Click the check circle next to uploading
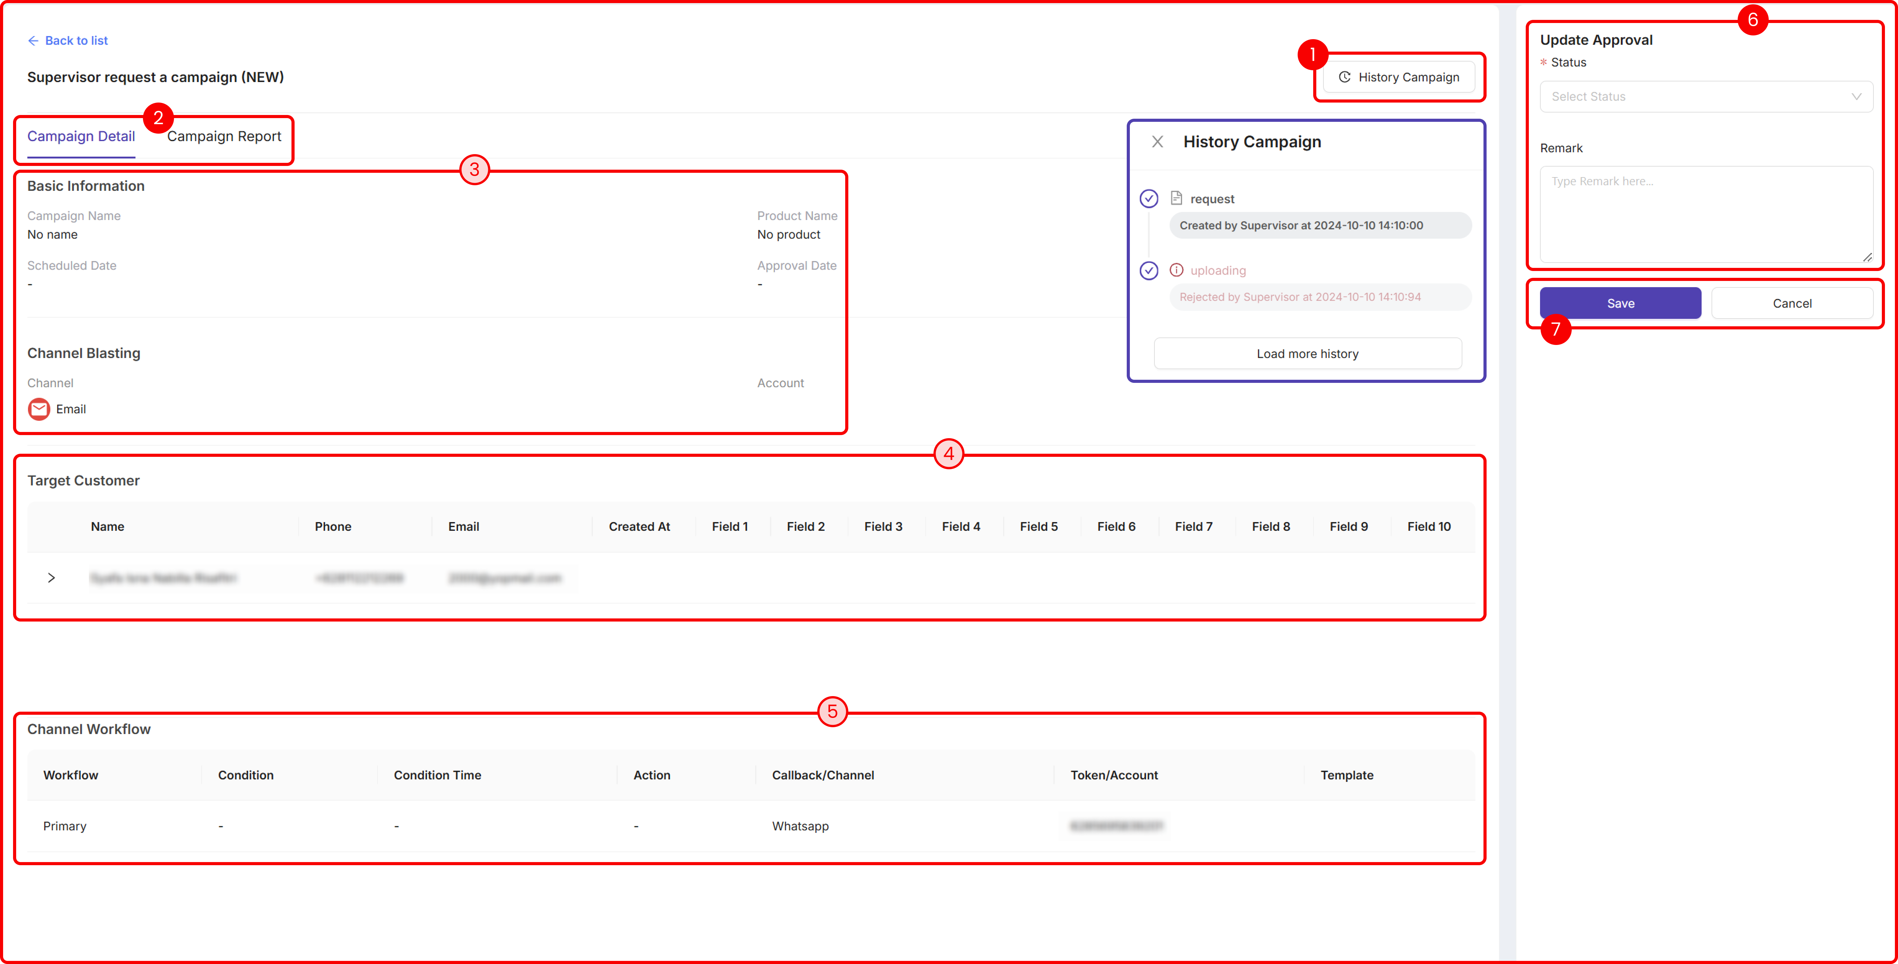The image size is (1898, 964). pos(1149,270)
